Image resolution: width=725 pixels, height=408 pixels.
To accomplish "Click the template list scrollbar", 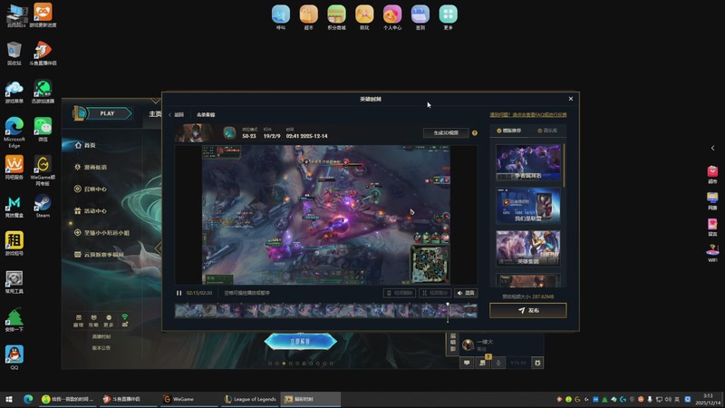I will point(564,165).
